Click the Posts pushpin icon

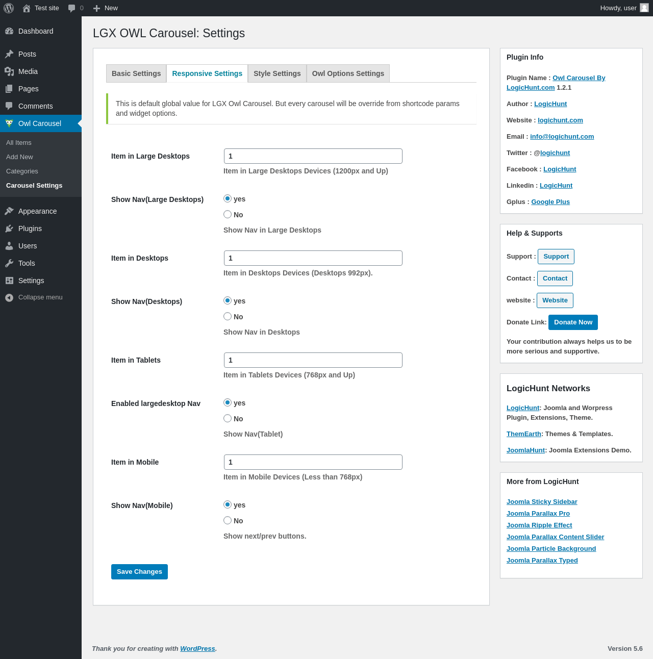click(9, 54)
